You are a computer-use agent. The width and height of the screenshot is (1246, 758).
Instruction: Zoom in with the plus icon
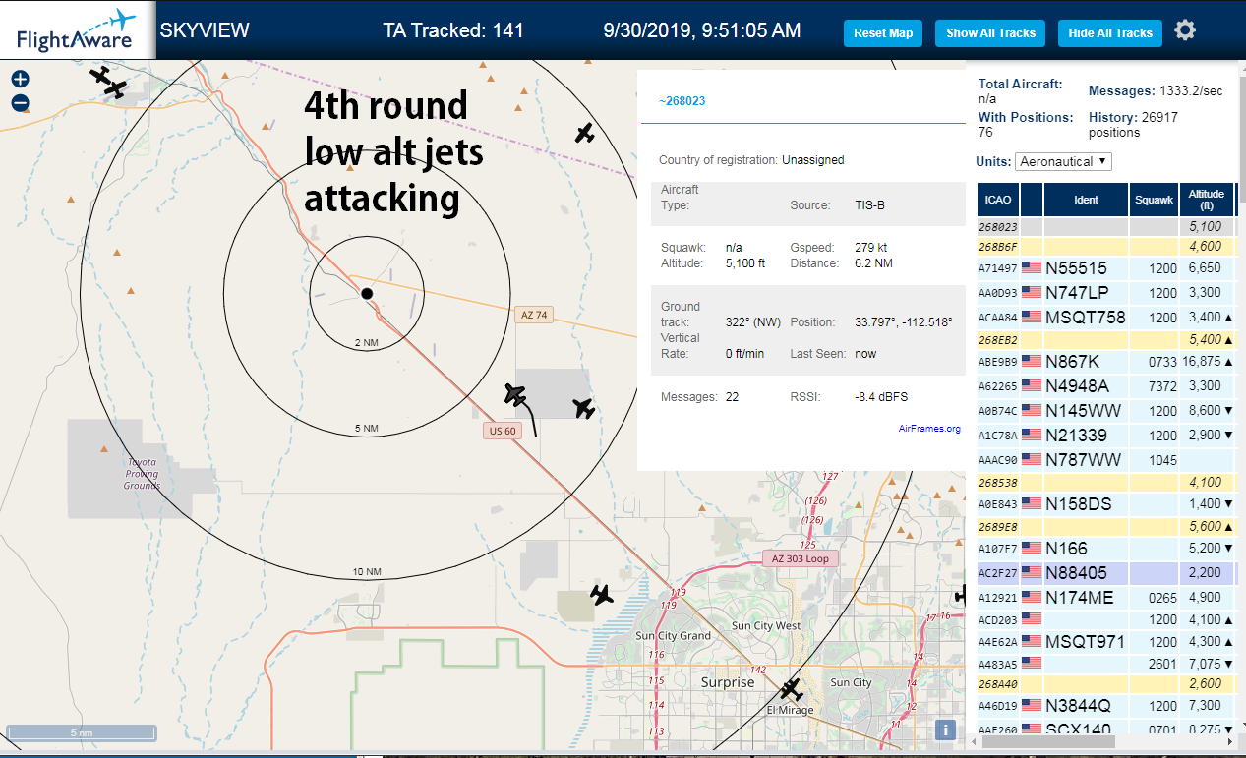pyautogui.click(x=20, y=80)
